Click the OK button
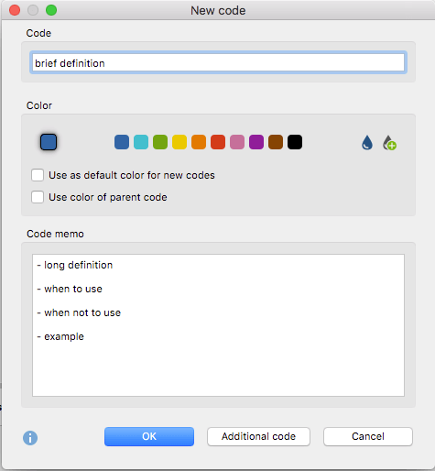 149,436
